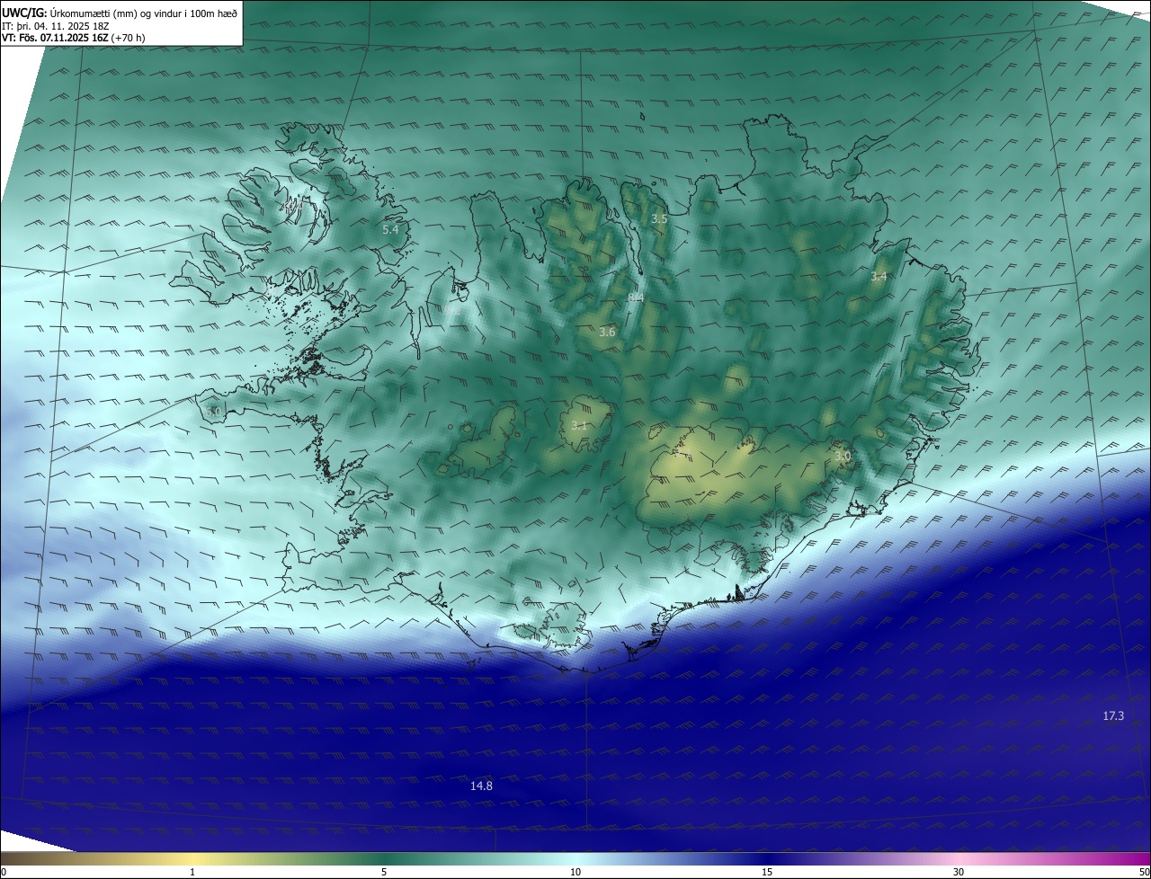Click the 3.0 value label
Viewport: 1151px width, 879px height.
pos(842,457)
